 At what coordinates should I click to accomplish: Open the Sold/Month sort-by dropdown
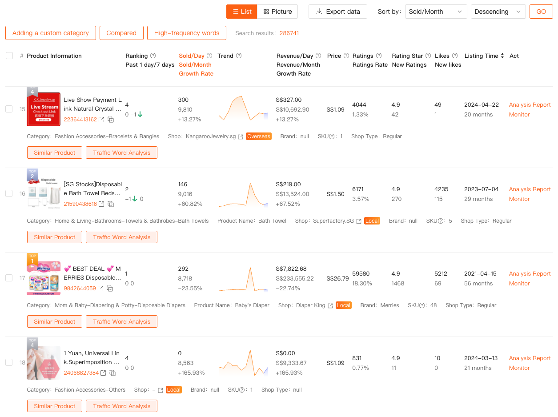click(435, 12)
